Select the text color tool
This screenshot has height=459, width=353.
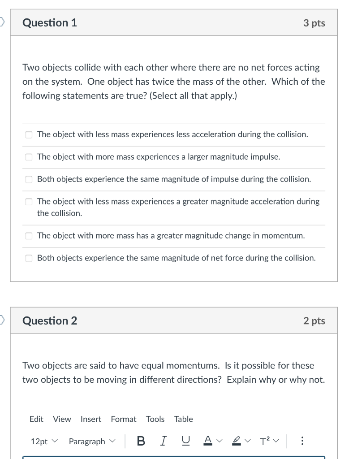pyautogui.click(x=207, y=441)
